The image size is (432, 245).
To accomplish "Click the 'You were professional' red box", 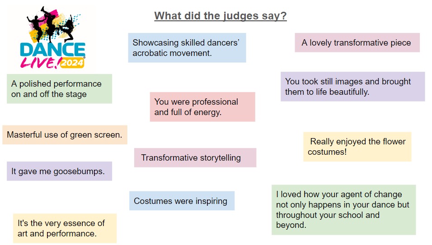I will (202, 107).
